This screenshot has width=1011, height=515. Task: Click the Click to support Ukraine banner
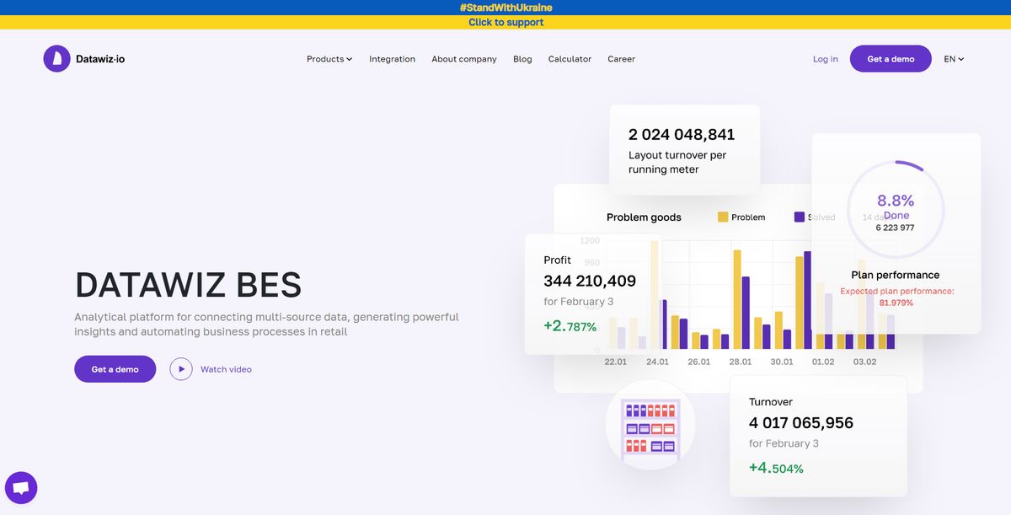click(x=505, y=22)
